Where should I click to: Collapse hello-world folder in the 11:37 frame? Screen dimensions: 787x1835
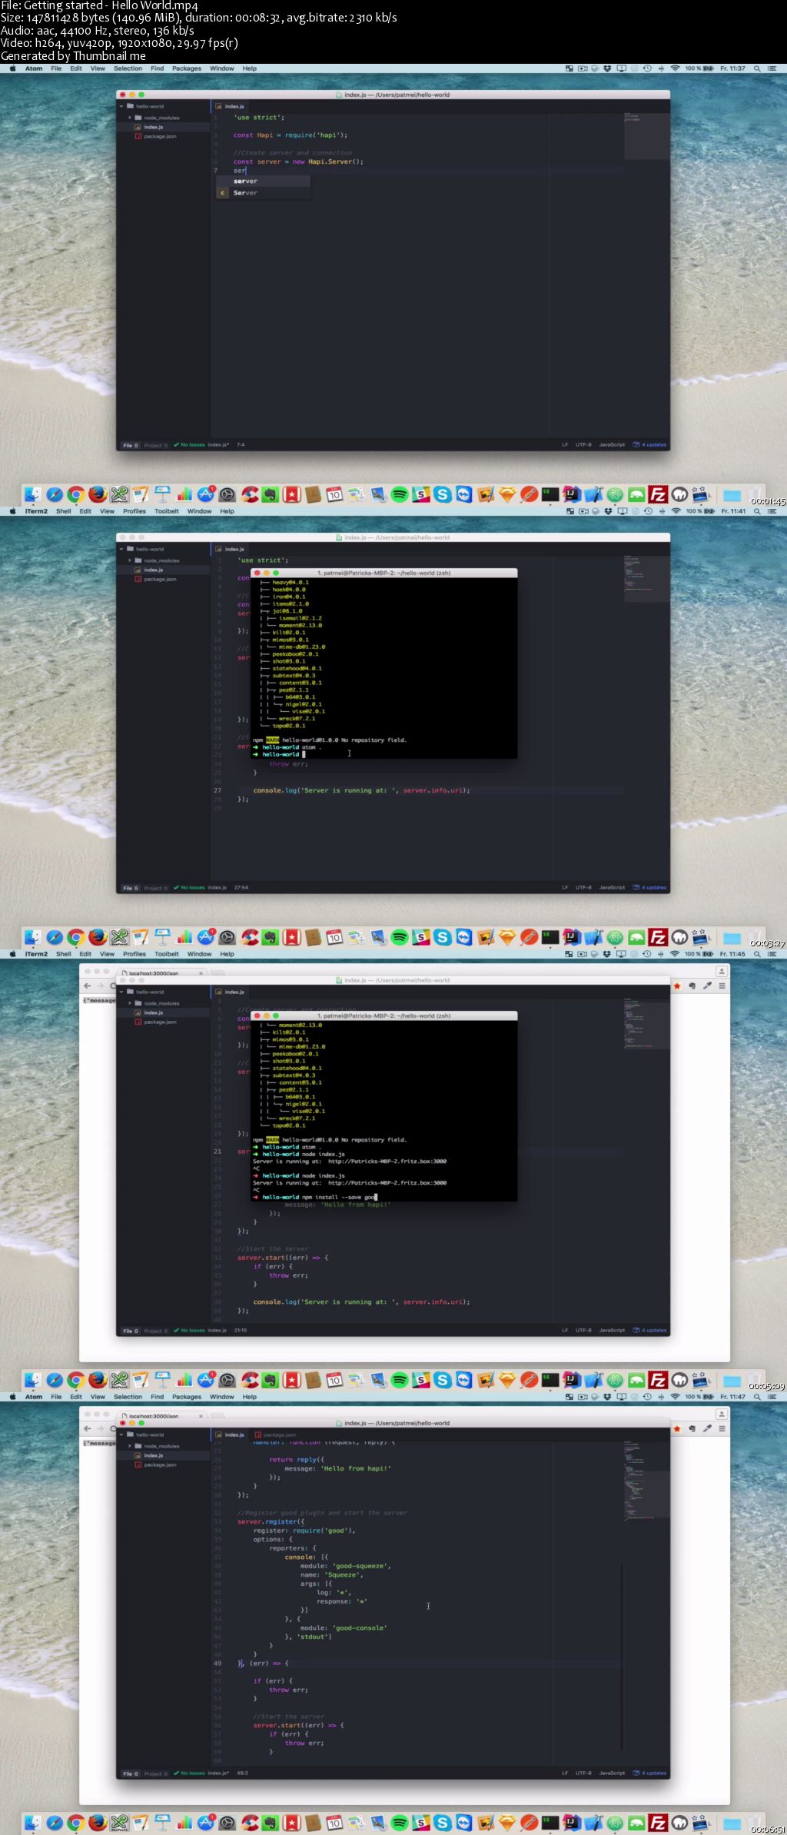tap(121, 107)
